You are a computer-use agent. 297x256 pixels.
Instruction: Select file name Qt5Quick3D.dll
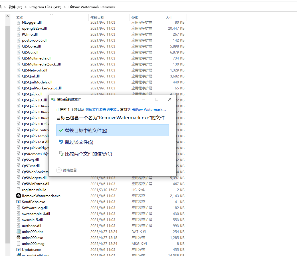pyautogui.click(x=34, y=100)
